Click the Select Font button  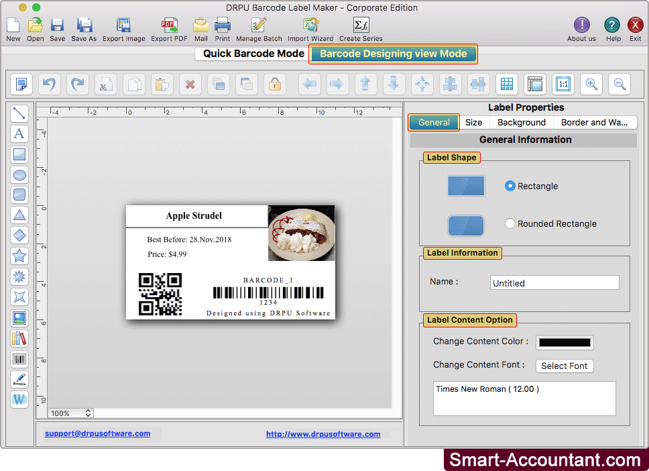565,366
